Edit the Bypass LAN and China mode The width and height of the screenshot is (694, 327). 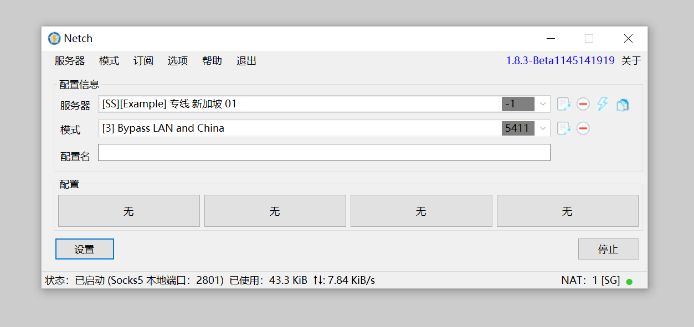click(x=563, y=128)
